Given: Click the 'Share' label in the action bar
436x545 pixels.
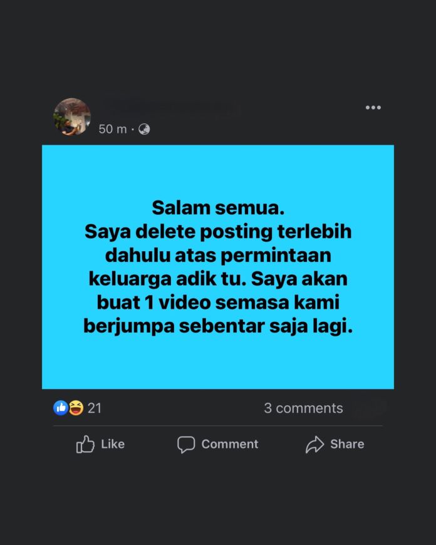Looking at the screenshot, I should point(347,444).
